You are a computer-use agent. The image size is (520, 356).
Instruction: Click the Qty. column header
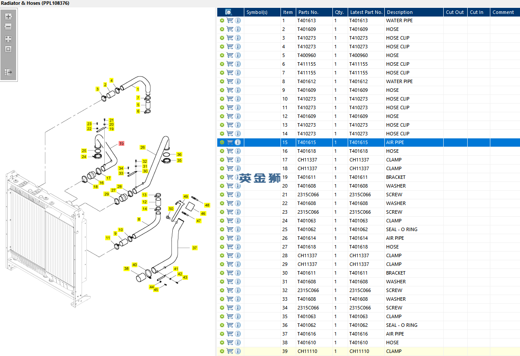(340, 12)
